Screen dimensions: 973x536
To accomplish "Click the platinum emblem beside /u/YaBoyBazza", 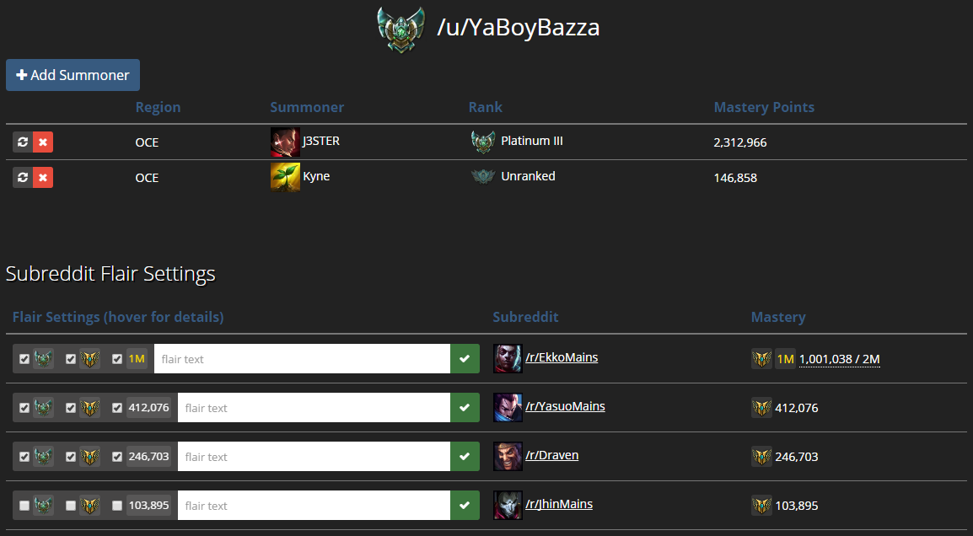I will (400, 29).
